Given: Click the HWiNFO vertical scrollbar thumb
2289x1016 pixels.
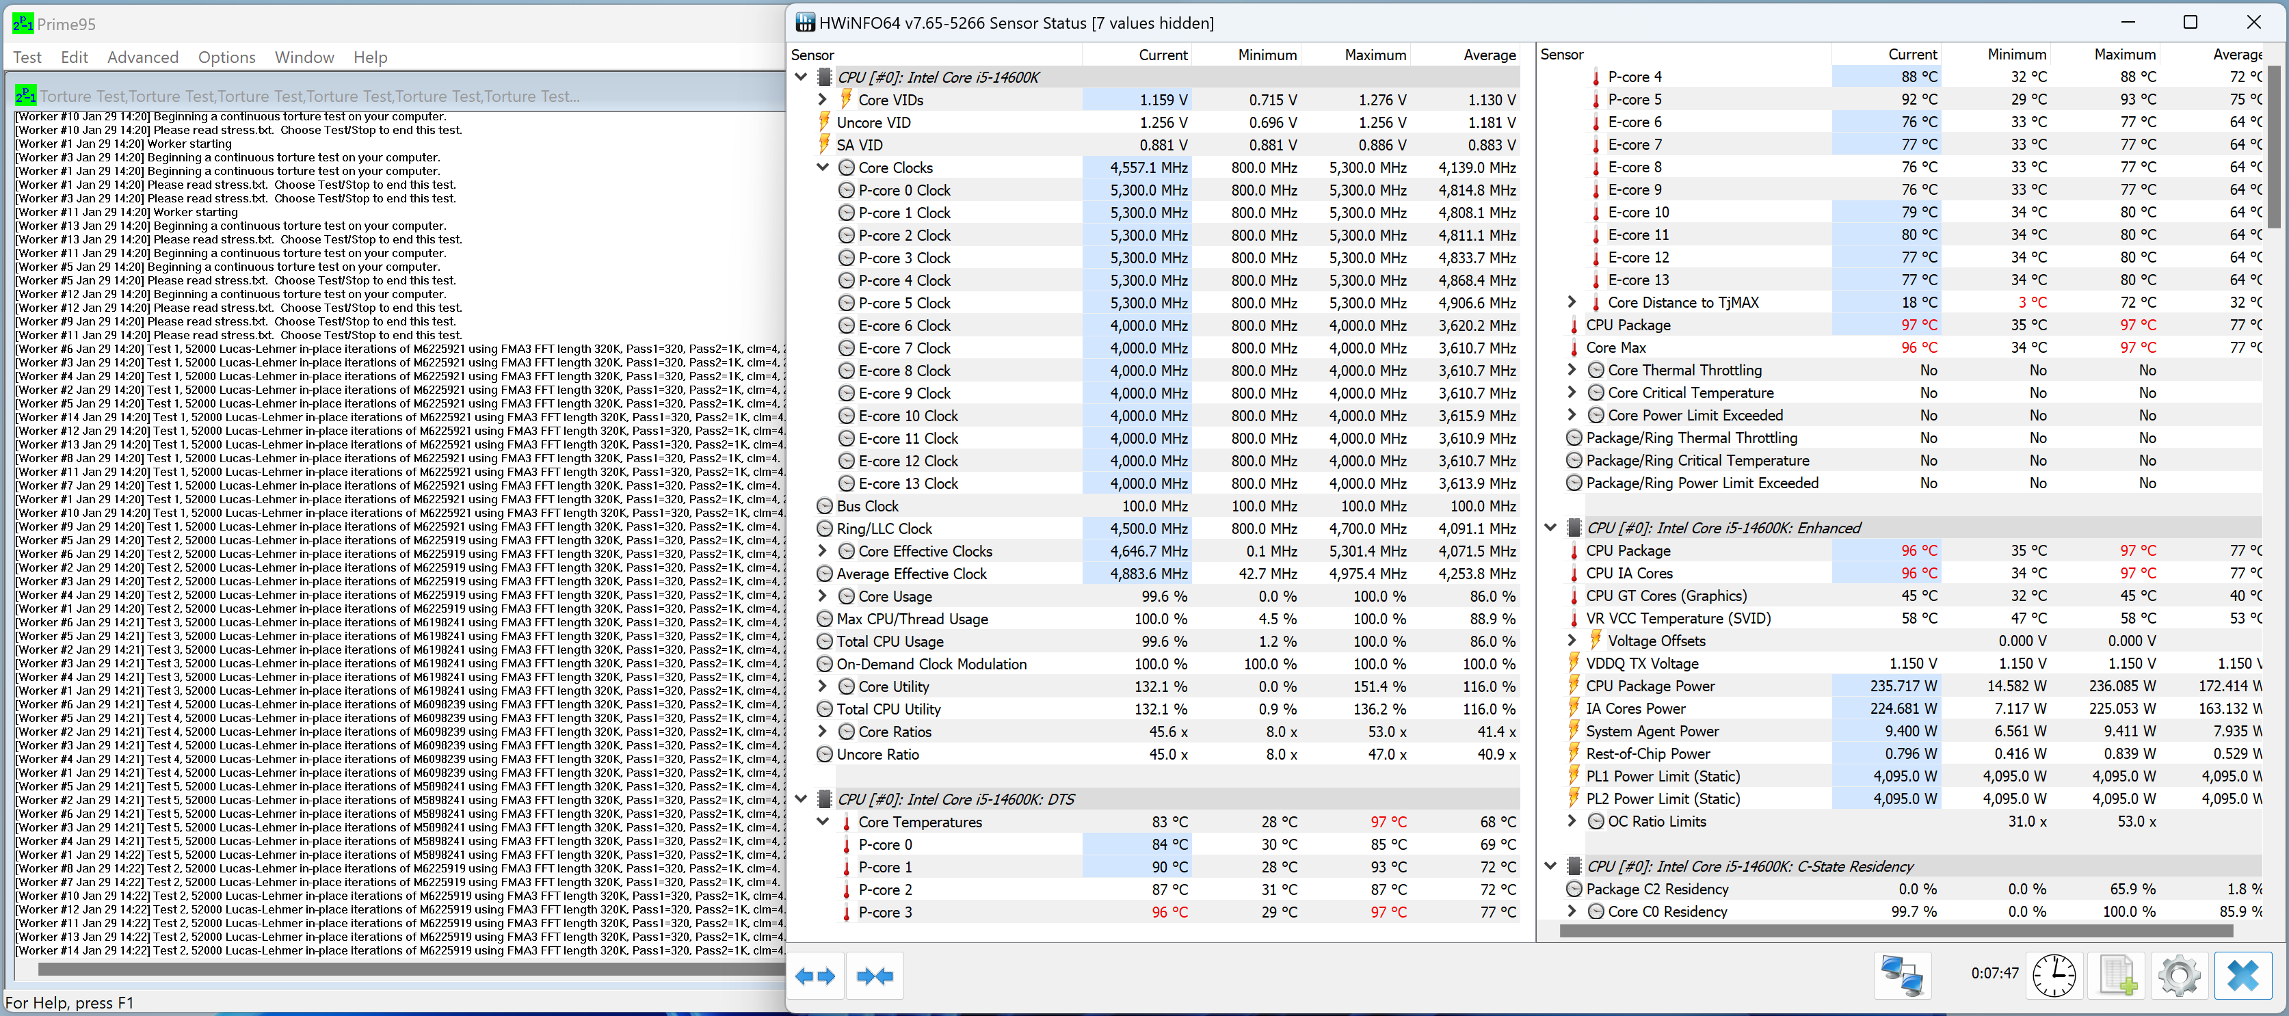Looking at the screenshot, I should [x=2273, y=146].
